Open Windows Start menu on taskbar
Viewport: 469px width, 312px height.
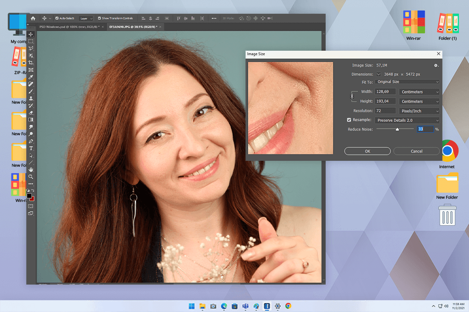click(x=192, y=306)
